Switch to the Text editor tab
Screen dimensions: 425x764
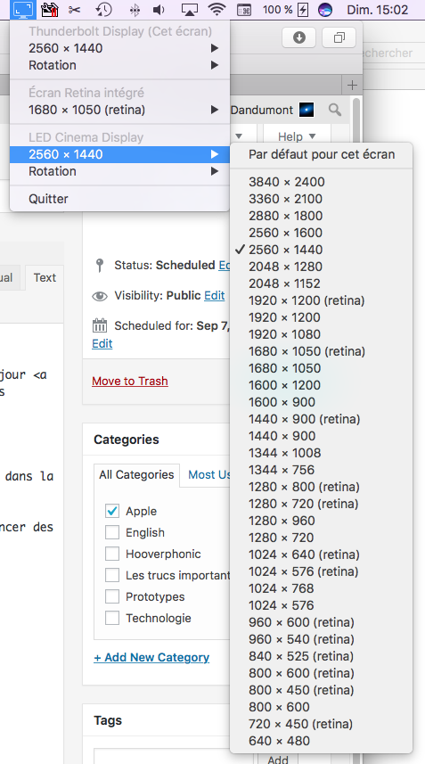(45, 278)
